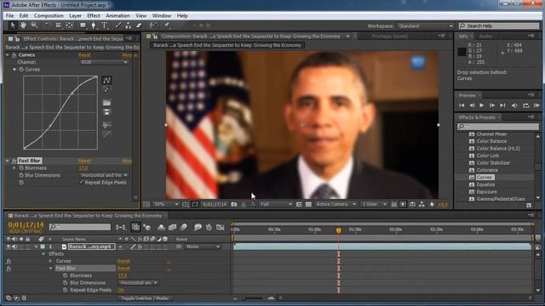Select the Type text tool
545x306 pixels.
tap(104, 25)
